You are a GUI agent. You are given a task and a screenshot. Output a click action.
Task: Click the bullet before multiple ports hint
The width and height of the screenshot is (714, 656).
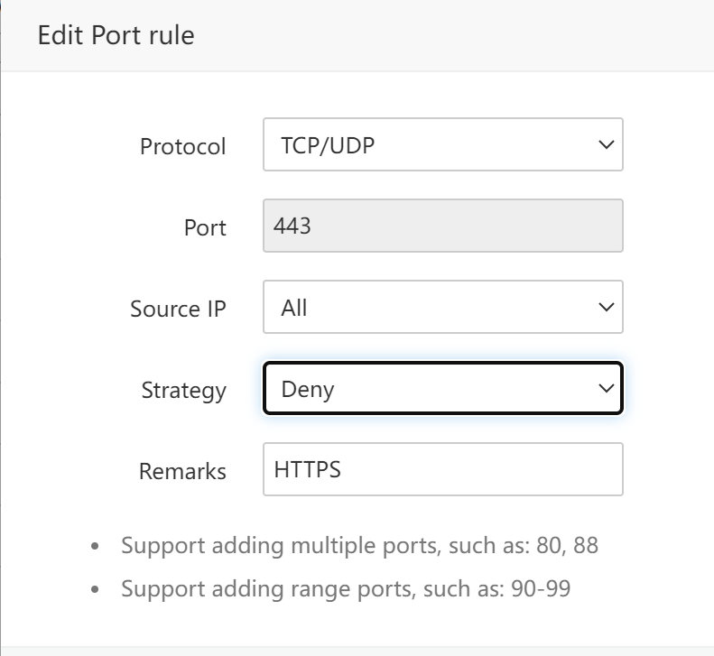click(x=97, y=547)
